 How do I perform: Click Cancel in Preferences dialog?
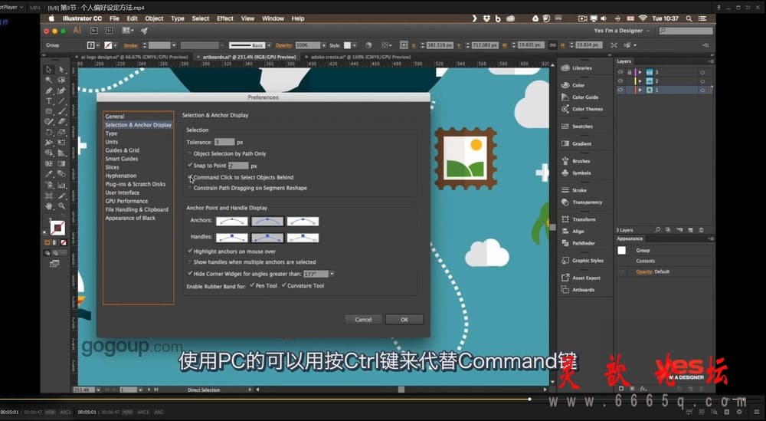click(x=363, y=319)
